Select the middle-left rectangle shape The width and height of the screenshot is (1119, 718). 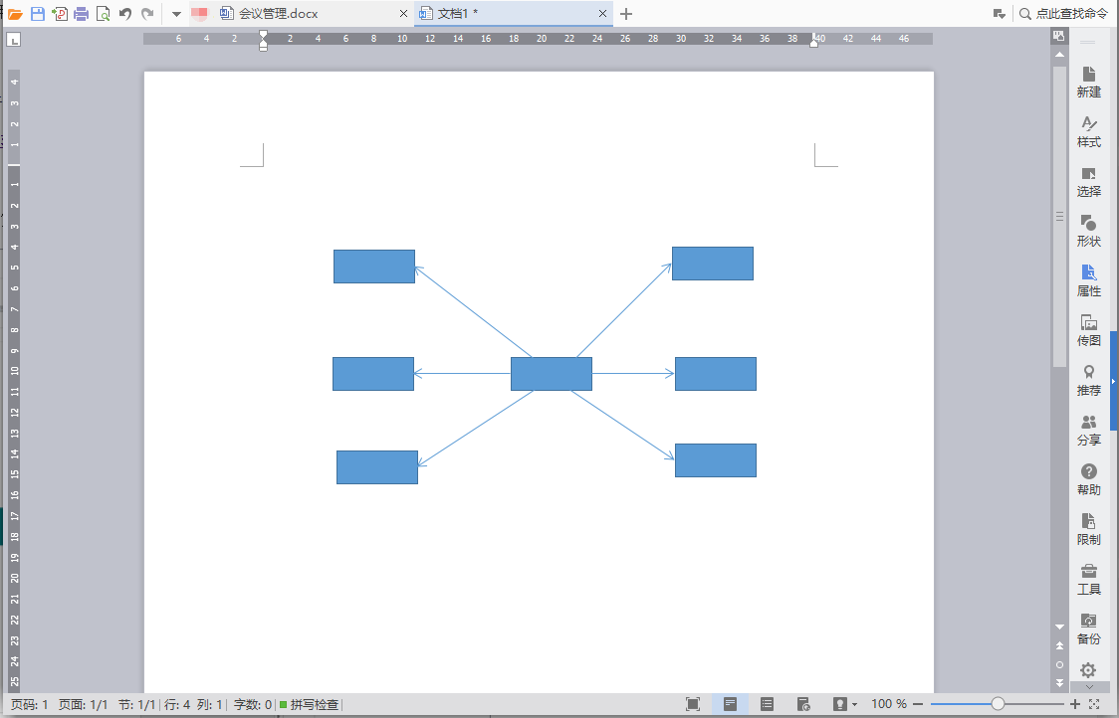pos(373,374)
